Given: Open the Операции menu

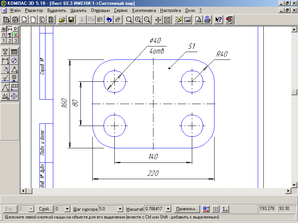Looking at the screenshot, I should coord(100,11).
